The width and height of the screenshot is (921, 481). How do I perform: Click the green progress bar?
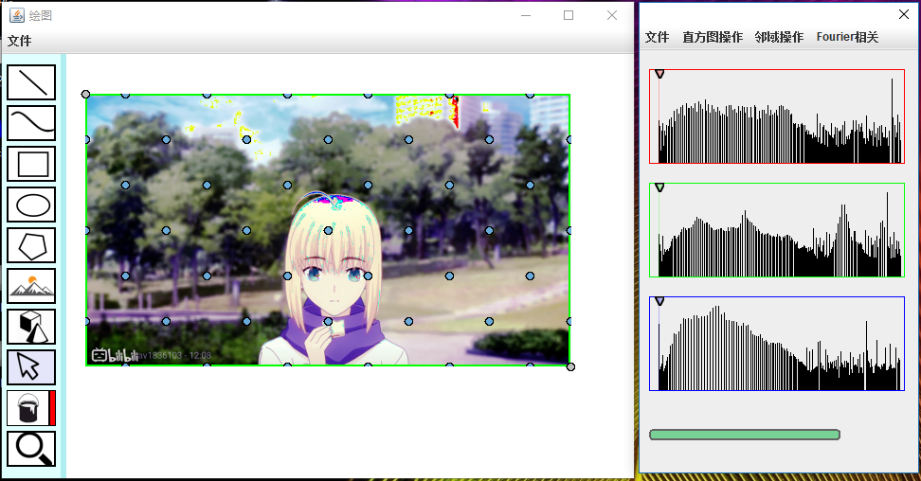(x=745, y=435)
